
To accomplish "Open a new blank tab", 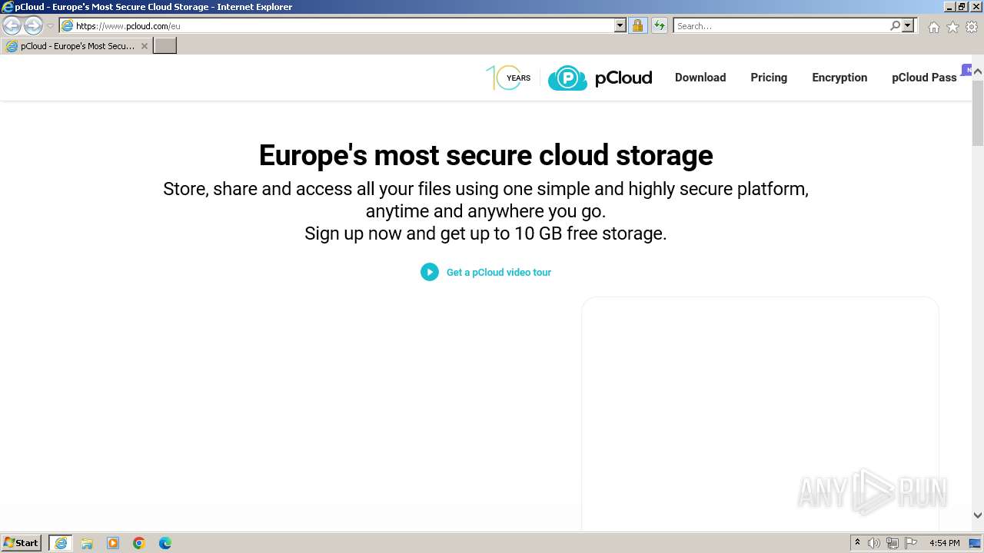I will [165, 46].
